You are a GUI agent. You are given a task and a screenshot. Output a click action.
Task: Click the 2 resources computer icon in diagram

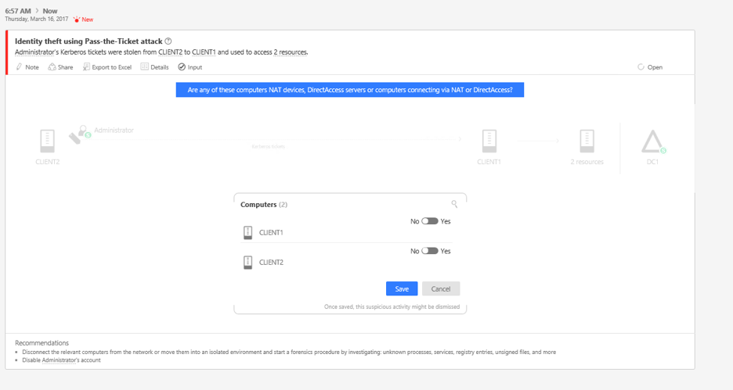587,141
